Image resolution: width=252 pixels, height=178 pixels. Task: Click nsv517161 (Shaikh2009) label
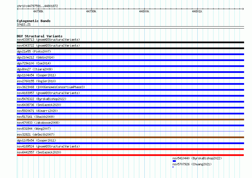[36, 117]
